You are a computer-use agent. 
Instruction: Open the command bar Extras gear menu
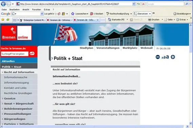click(182, 20)
